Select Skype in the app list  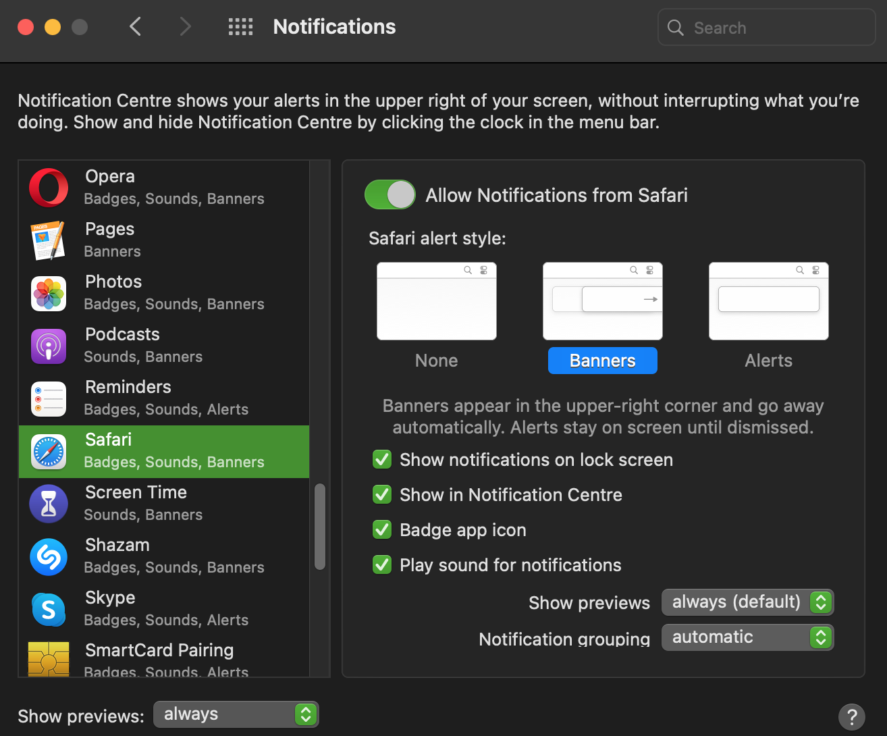tap(164, 609)
